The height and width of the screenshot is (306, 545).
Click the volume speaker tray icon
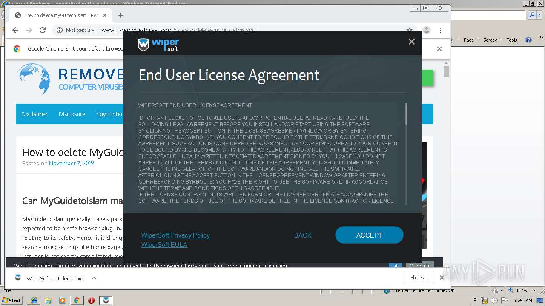click(494, 300)
